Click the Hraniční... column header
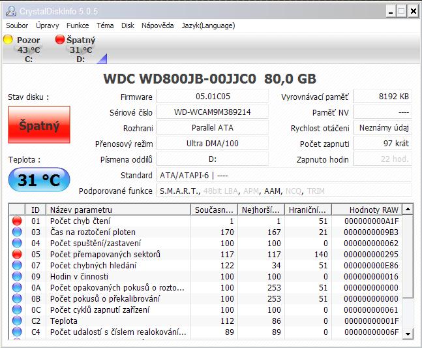 coord(308,210)
